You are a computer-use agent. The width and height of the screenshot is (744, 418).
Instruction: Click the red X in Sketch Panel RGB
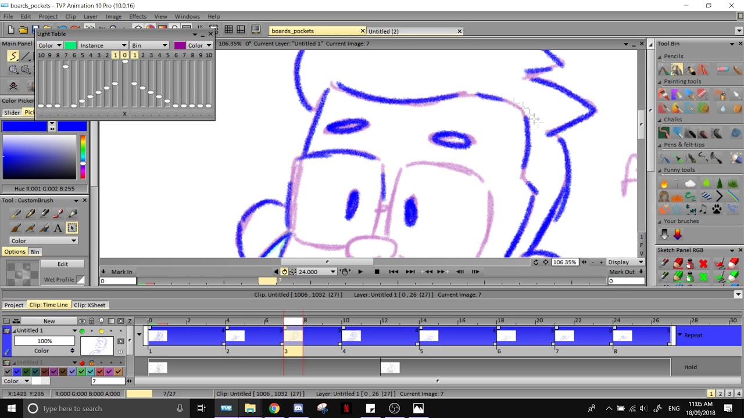703,264
